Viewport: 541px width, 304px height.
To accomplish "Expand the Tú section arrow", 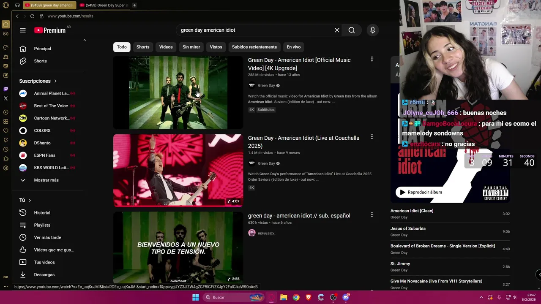I will click(30, 200).
